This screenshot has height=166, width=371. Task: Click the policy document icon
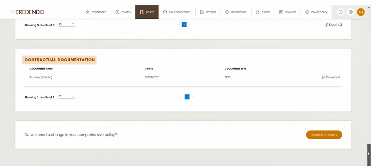[142, 12]
